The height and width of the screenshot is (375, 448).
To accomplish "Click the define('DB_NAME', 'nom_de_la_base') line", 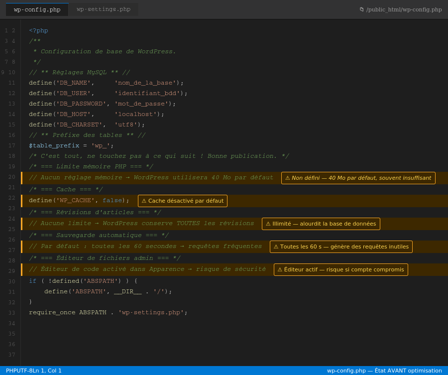I will pyautogui.click(x=107, y=83).
